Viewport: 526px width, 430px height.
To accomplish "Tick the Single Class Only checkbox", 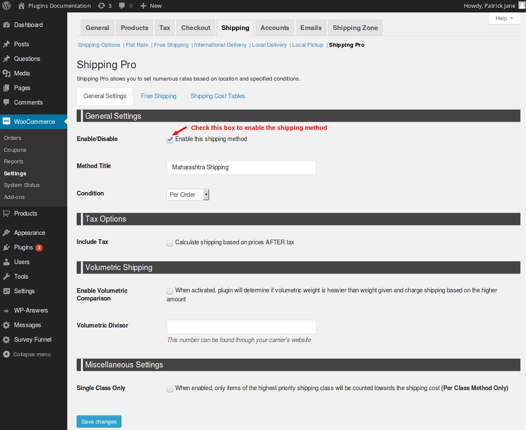I will (x=170, y=389).
